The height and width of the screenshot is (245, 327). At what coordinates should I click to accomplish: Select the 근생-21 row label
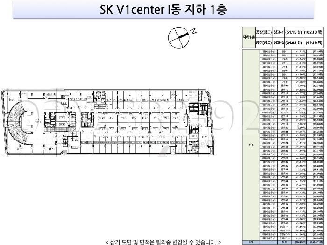coord(284,132)
